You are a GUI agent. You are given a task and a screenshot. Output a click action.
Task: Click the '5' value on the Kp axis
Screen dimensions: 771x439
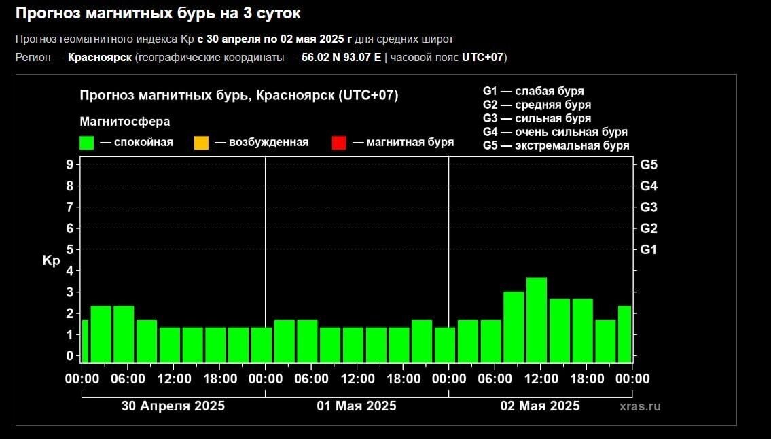tap(69, 249)
